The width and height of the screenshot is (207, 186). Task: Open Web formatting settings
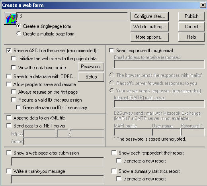(150, 27)
